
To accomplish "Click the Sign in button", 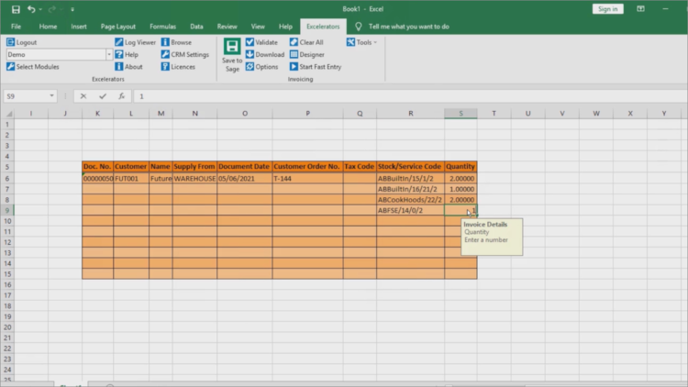I will (607, 9).
